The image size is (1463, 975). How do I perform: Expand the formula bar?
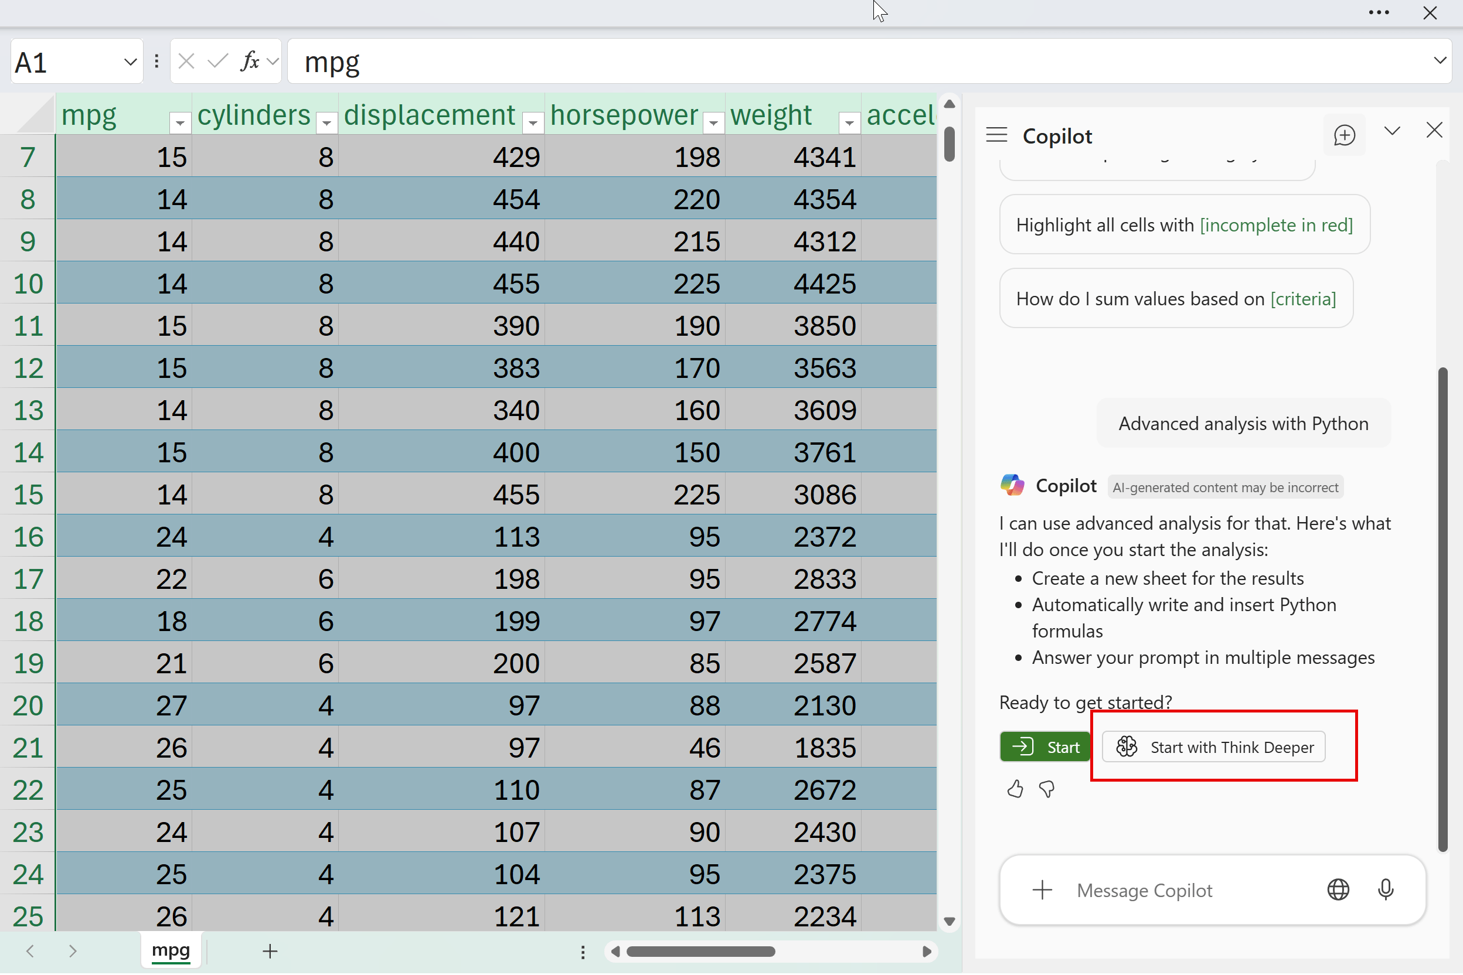(x=1440, y=61)
